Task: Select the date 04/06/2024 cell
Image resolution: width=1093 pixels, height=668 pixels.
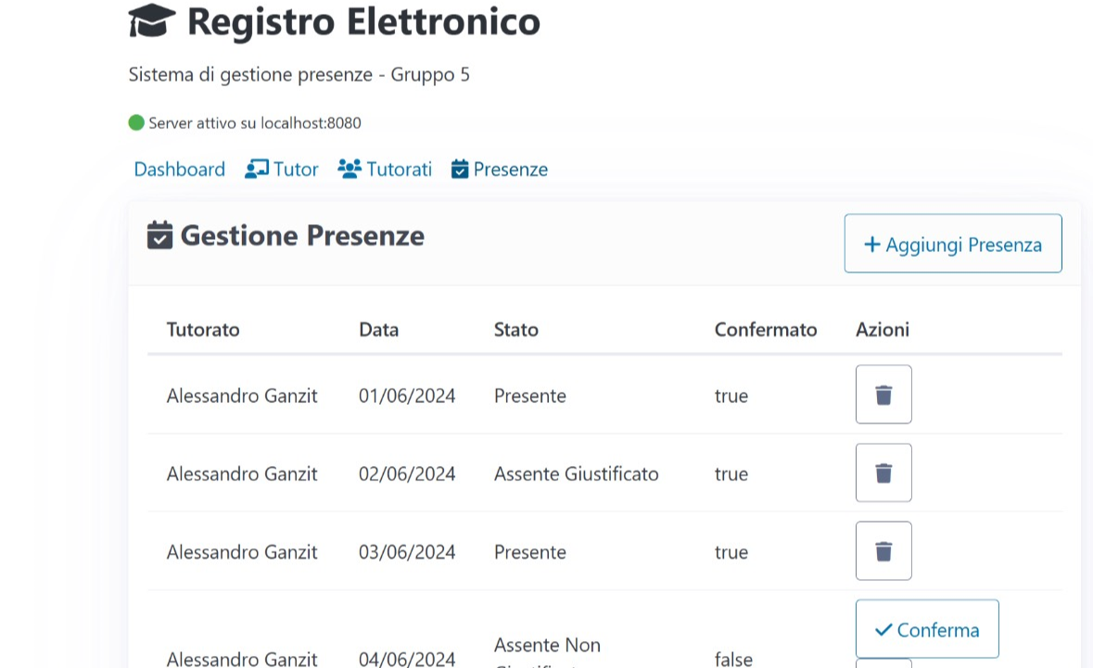Action: tap(407, 658)
